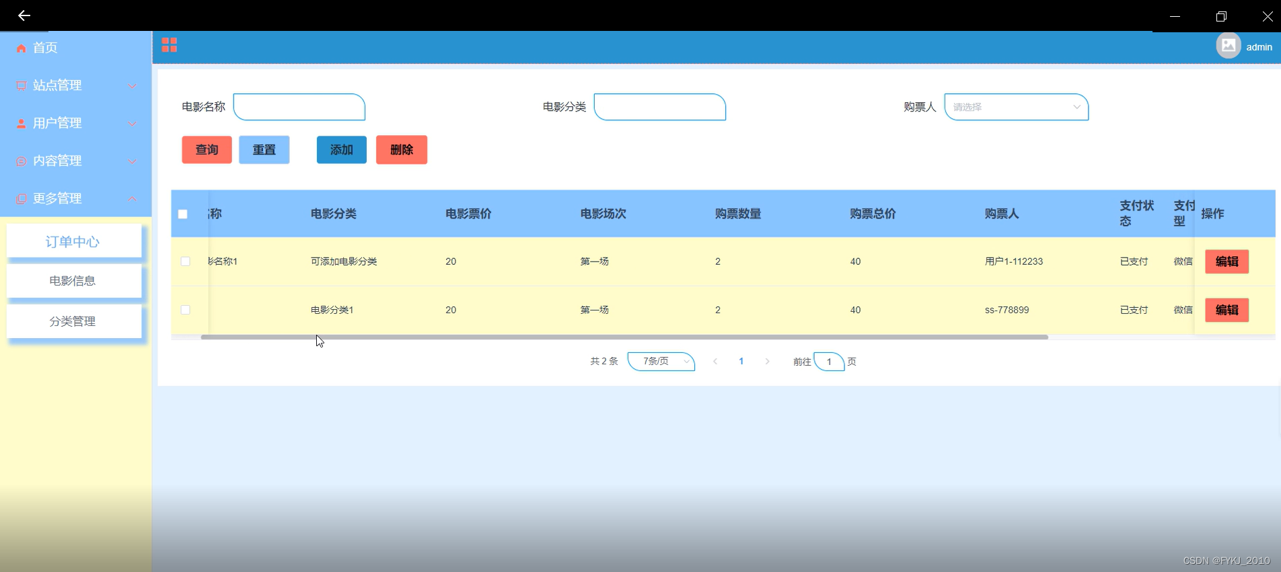This screenshot has height=572, width=1281.
Task: Click the 电影分类1 cell
Action: [x=332, y=310]
